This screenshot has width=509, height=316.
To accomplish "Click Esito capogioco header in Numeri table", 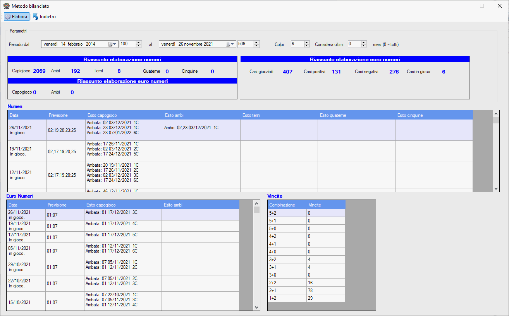I will tap(124, 115).
